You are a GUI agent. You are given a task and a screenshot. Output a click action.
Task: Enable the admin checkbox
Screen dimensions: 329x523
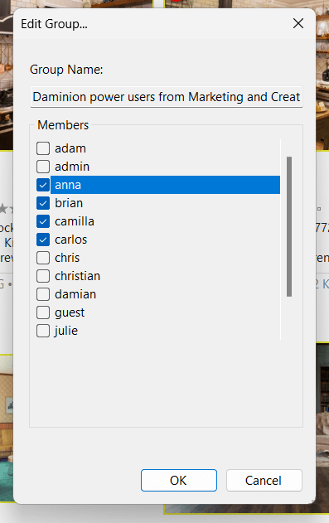tap(43, 167)
